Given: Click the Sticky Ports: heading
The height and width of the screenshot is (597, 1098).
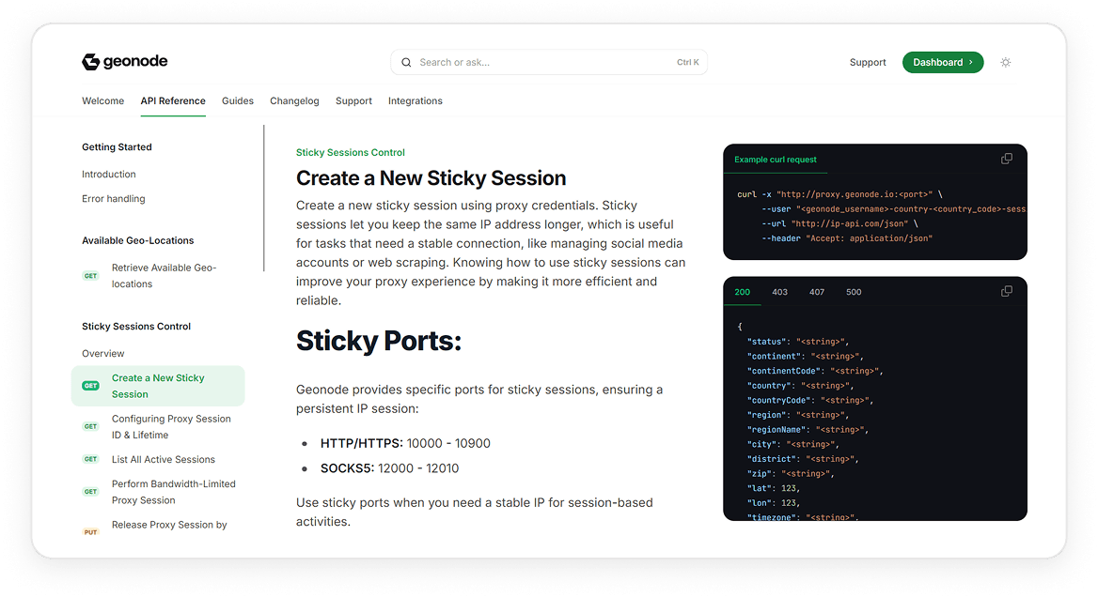Looking at the screenshot, I should tap(379, 341).
